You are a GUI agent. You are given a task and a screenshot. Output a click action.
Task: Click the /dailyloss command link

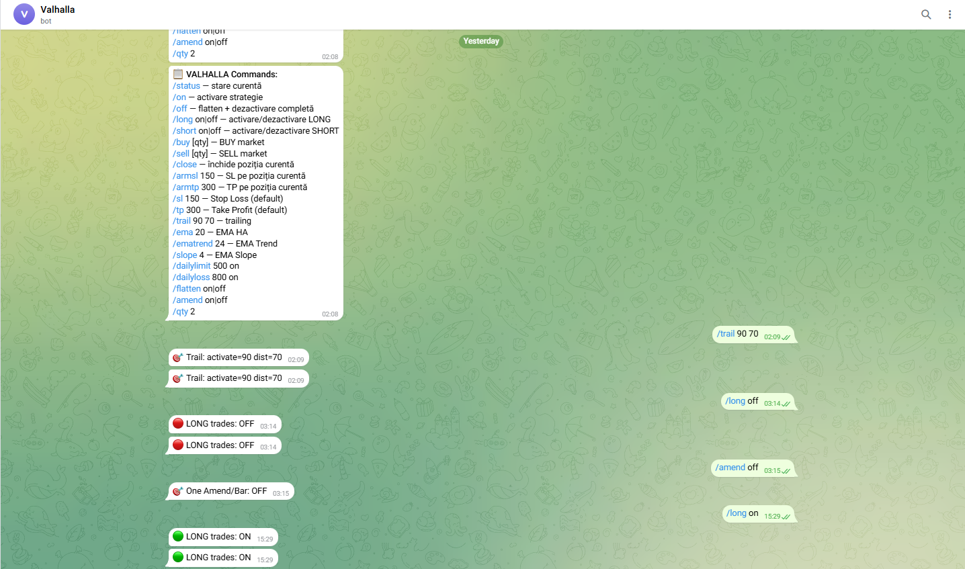point(192,277)
